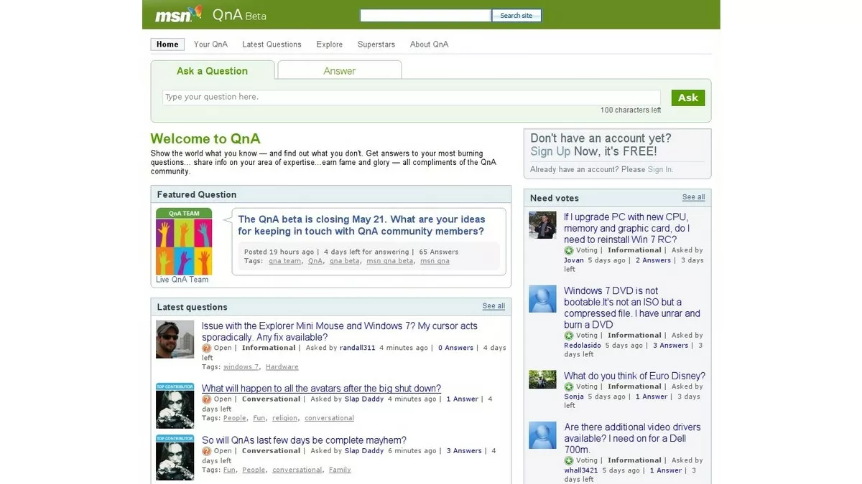Go to the Home tab

coord(167,44)
